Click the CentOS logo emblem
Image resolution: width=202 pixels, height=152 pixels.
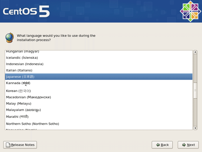click(x=190, y=11)
